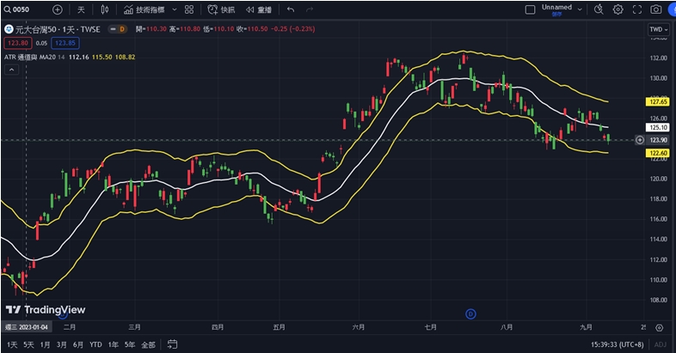Open the candlestick chart type selector
The width and height of the screenshot is (676, 353).
pyautogui.click(x=105, y=9)
